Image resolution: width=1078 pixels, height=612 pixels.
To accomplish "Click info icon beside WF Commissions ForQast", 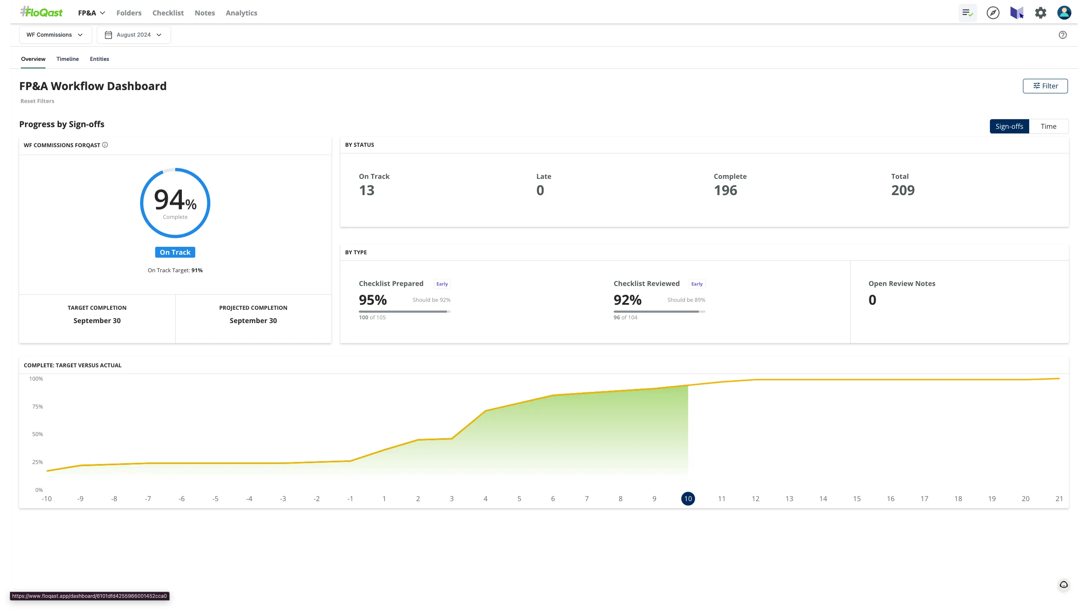I will tap(105, 145).
